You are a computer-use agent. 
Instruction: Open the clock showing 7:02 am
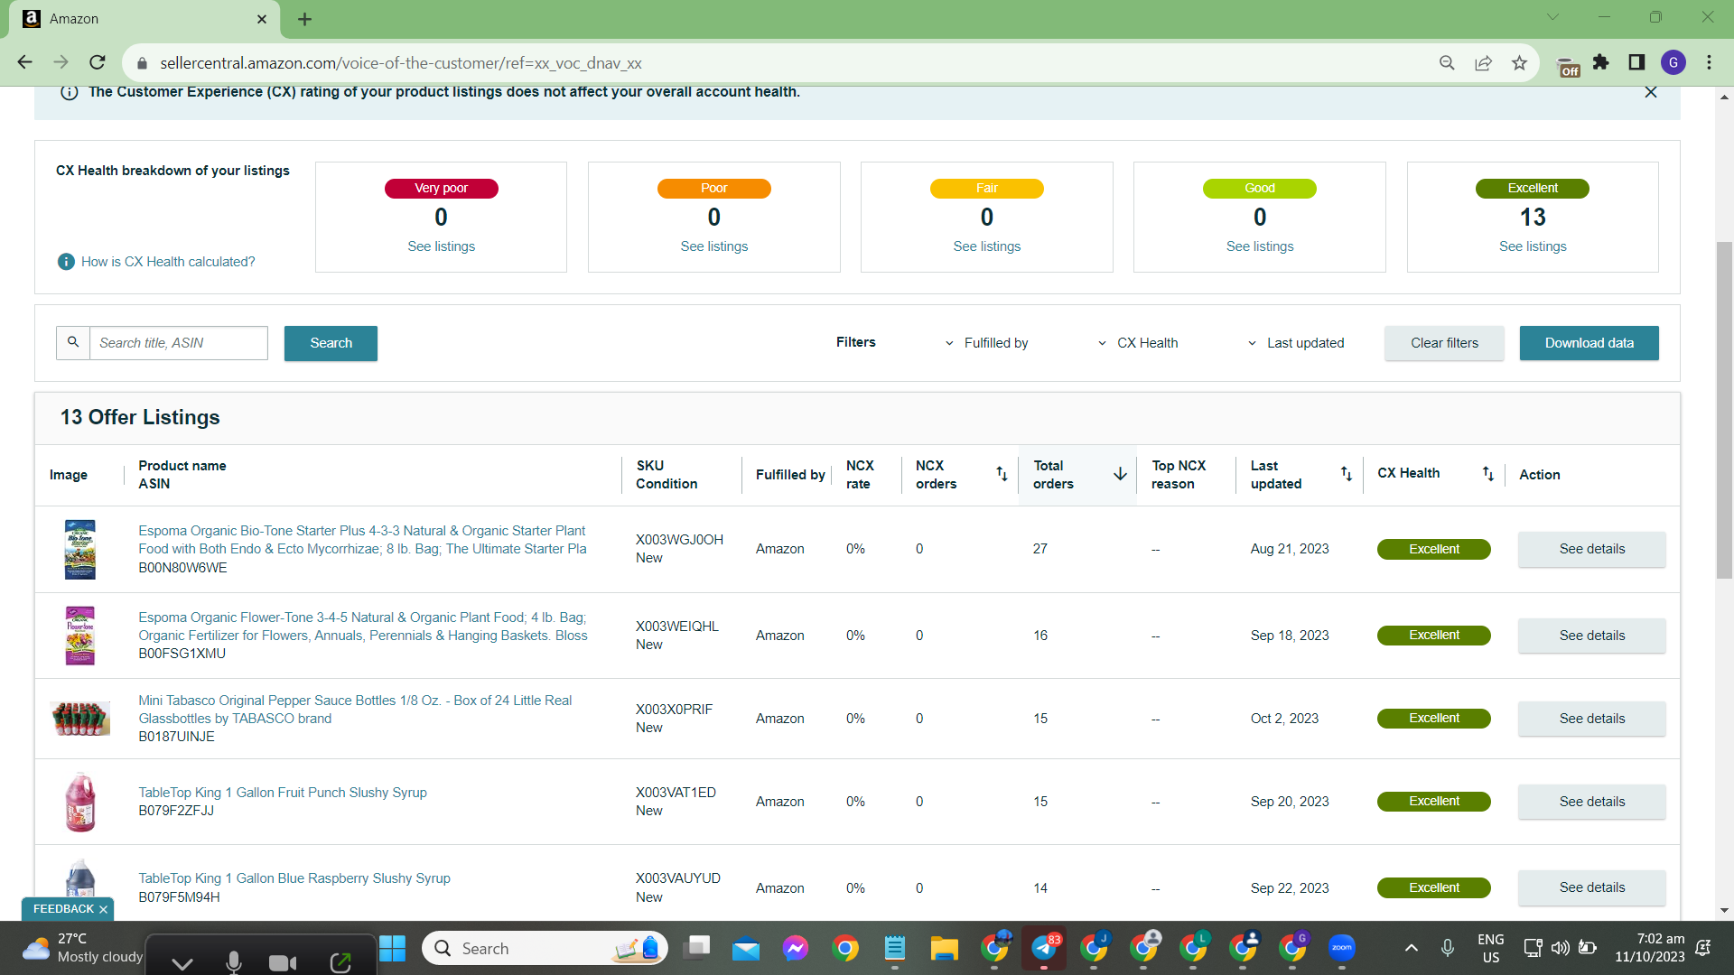(x=1650, y=948)
